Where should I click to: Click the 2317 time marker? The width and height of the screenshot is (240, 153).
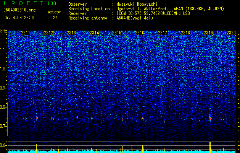163,33
